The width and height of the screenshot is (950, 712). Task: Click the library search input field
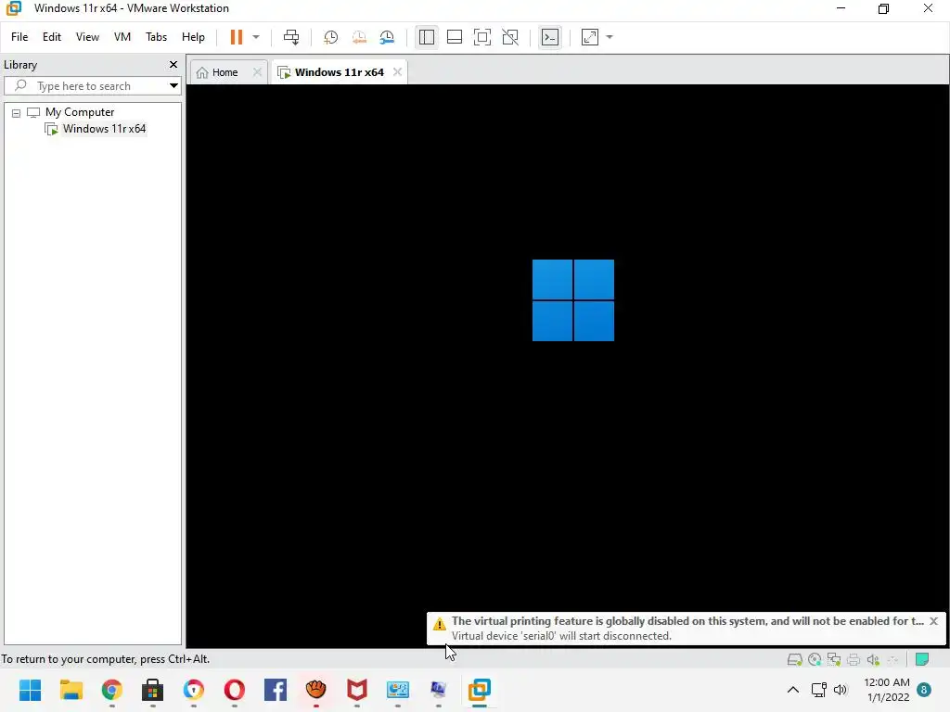pos(91,86)
